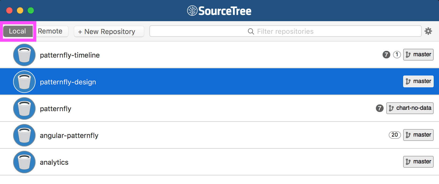Screen dimensions: 439x184
Task: Click the repository icon next to patternfly
Action: (x=24, y=108)
